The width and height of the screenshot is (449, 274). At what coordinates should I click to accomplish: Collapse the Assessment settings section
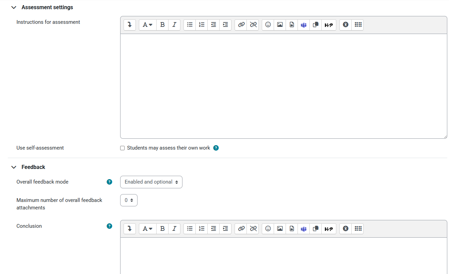[x=14, y=7]
